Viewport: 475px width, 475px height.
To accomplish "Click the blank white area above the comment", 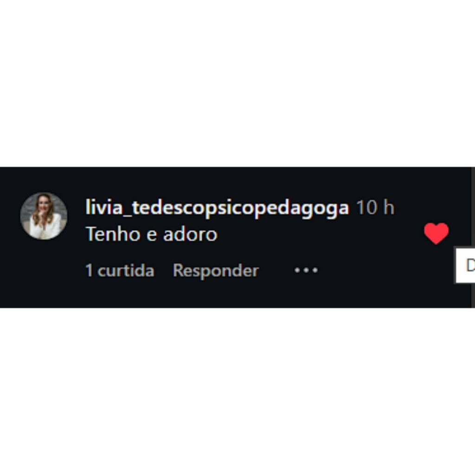I will pos(237,83).
